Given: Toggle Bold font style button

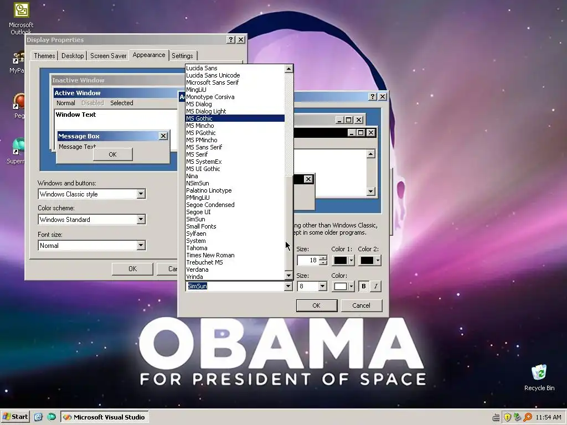Looking at the screenshot, I should (x=363, y=286).
